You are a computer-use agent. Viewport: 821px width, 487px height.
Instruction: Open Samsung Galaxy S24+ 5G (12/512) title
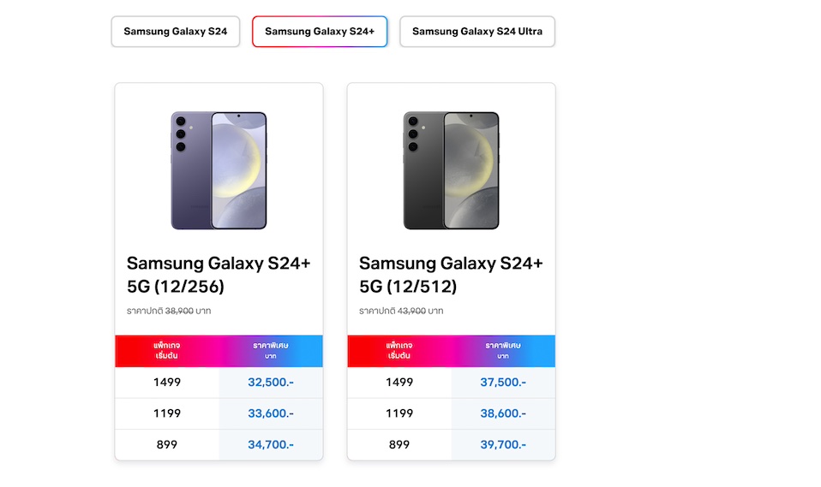coord(451,274)
